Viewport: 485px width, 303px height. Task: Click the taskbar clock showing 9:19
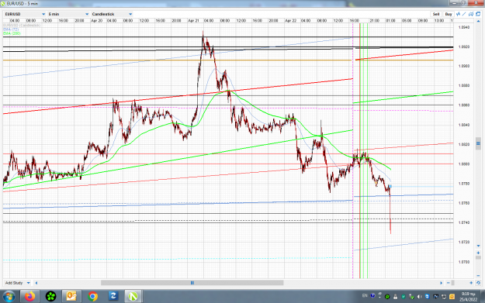pos(468,297)
